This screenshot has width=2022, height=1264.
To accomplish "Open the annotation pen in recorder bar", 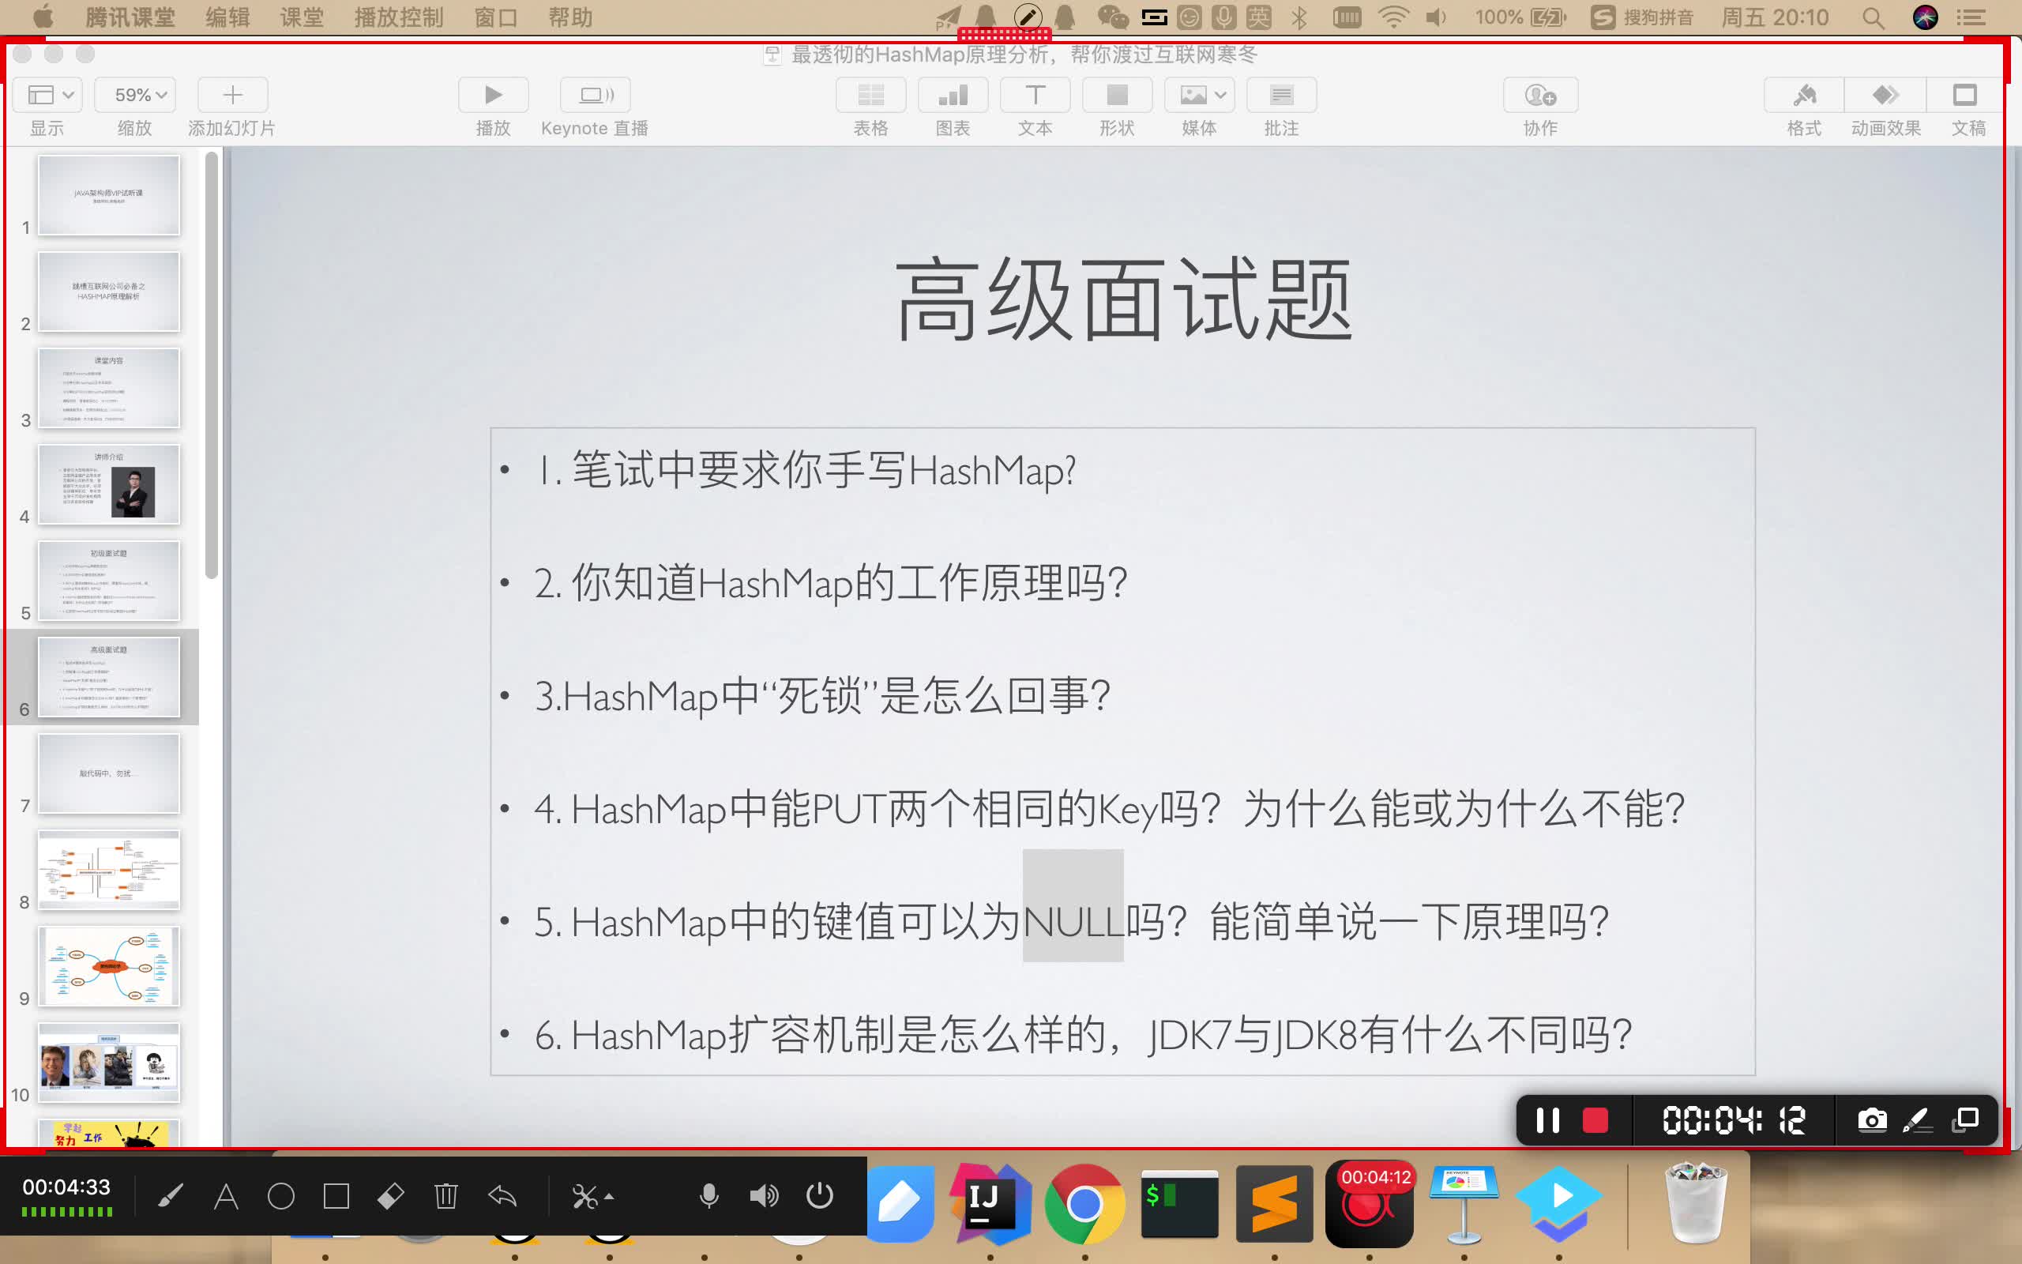I will pyautogui.click(x=1918, y=1120).
